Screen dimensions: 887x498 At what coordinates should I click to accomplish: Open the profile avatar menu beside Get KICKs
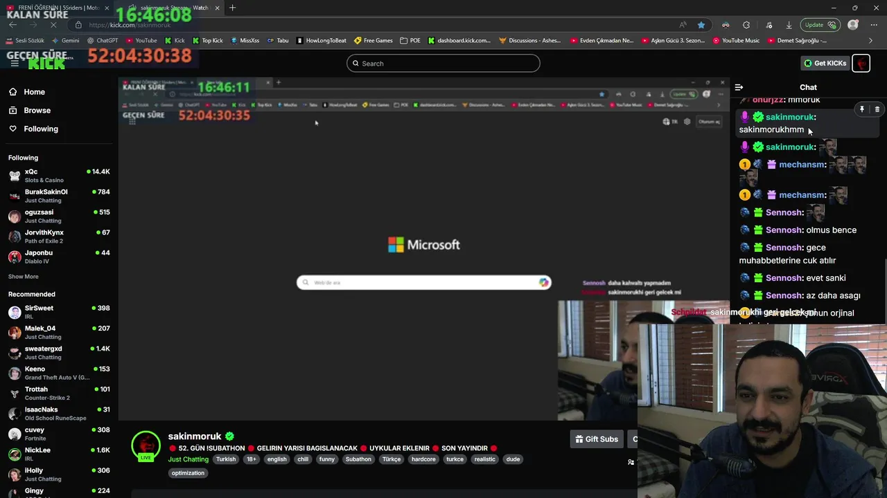click(861, 63)
